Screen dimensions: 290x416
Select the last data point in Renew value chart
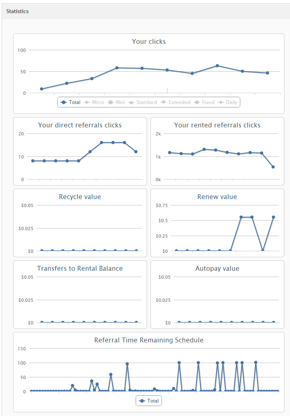pyautogui.click(x=273, y=217)
